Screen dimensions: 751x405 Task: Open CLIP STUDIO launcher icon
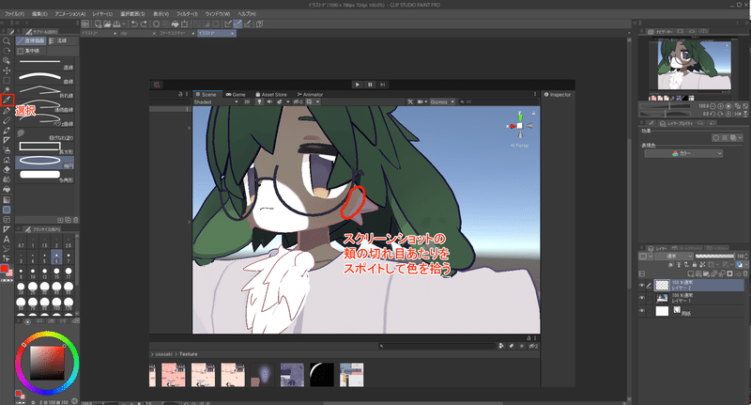[85, 23]
